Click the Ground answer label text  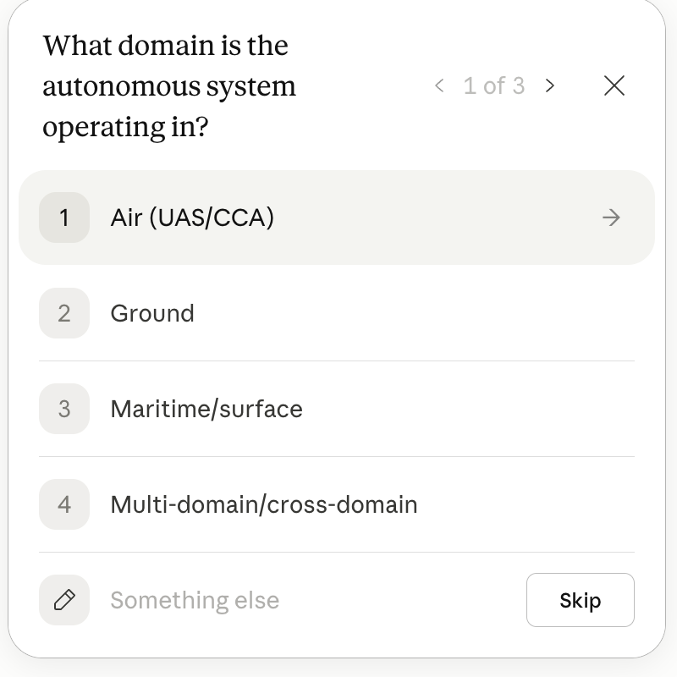tap(152, 313)
